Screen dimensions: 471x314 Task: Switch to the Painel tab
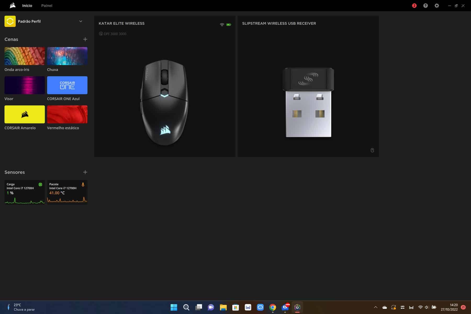(x=47, y=5)
